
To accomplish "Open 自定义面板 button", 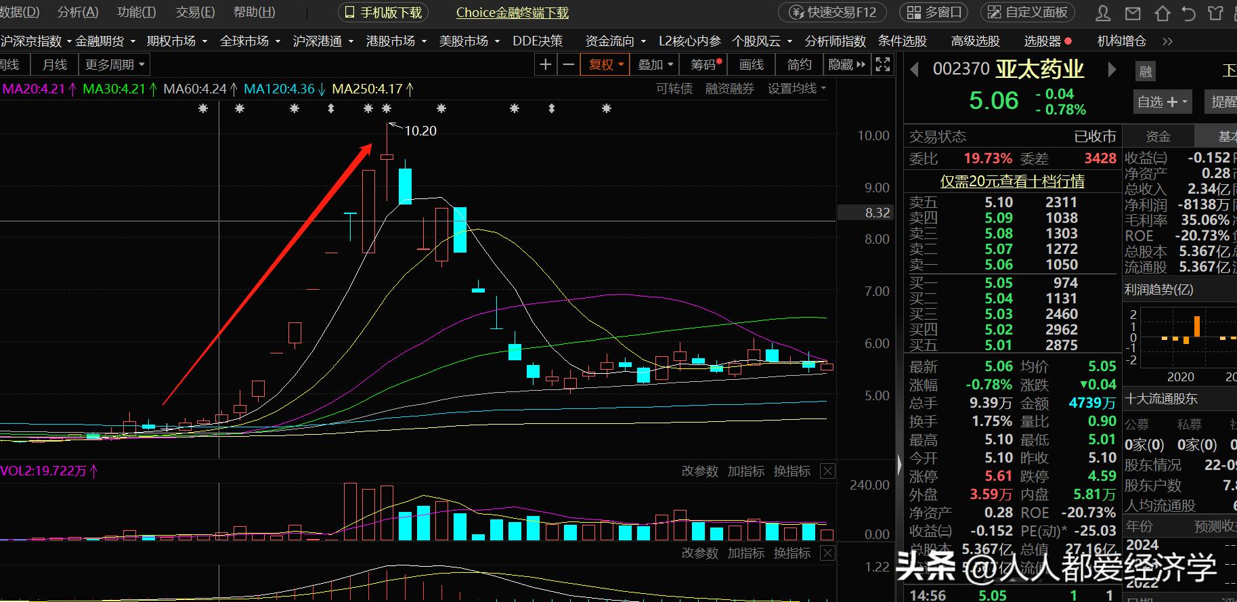I will point(1028,12).
